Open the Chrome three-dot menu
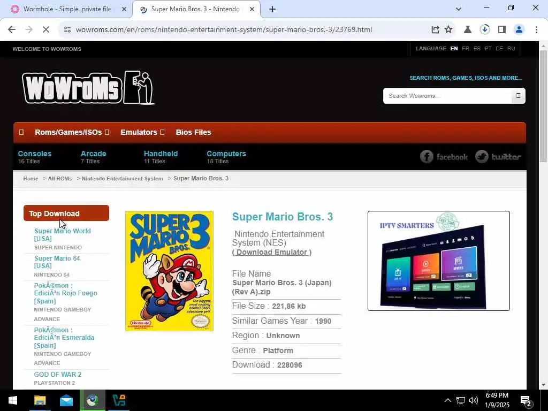Image resolution: width=548 pixels, height=411 pixels. (x=536, y=30)
